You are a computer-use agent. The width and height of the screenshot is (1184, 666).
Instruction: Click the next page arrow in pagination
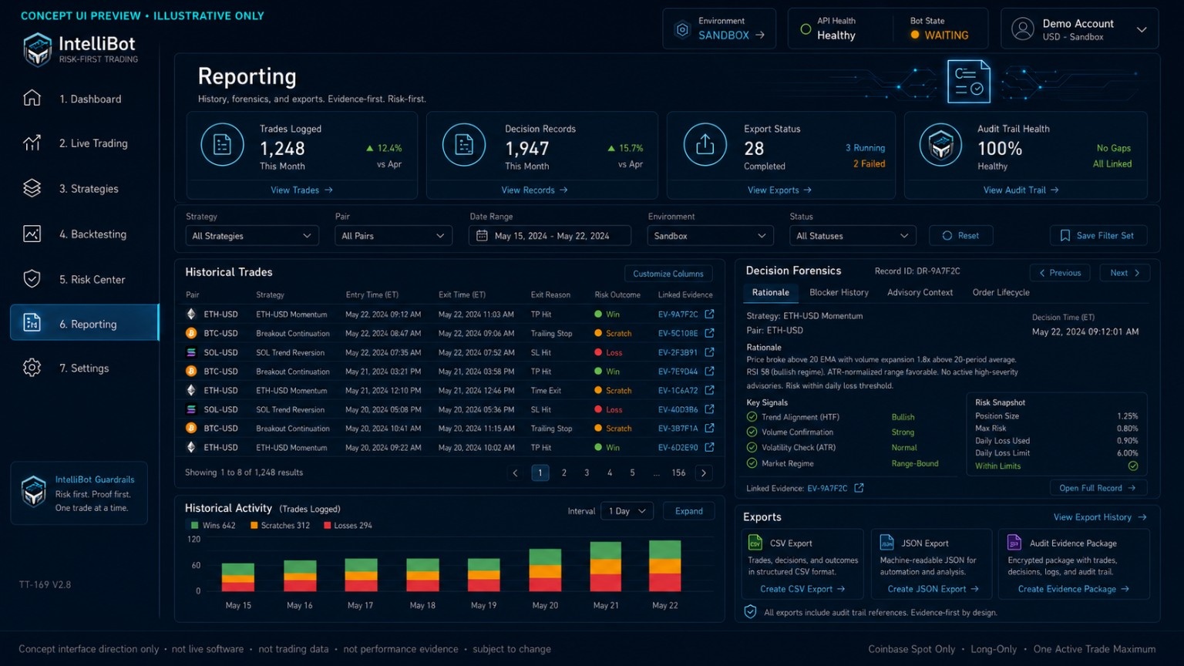pyautogui.click(x=704, y=473)
